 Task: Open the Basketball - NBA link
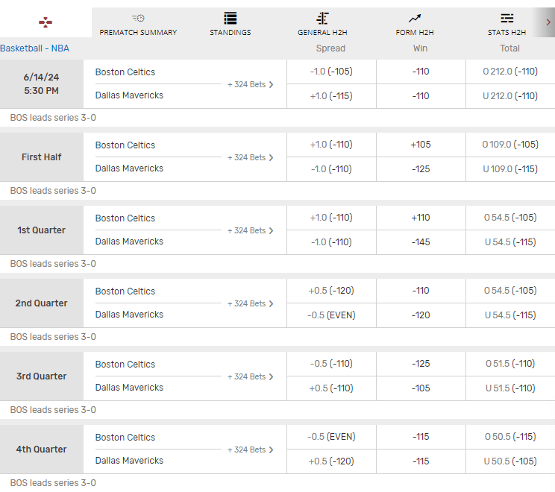click(x=34, y=48)
